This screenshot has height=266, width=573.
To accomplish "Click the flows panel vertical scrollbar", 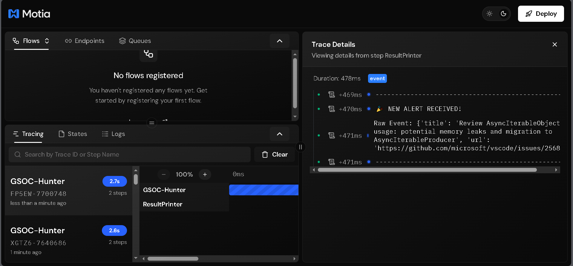I will (x=295, y=83).
